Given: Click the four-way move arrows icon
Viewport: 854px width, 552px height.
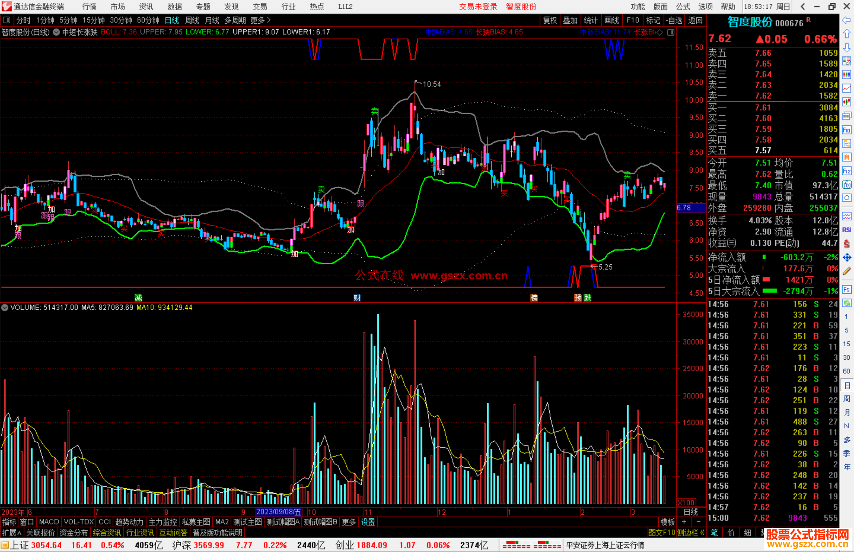Looking at the screenshot, I should click(x=846, y=258).
